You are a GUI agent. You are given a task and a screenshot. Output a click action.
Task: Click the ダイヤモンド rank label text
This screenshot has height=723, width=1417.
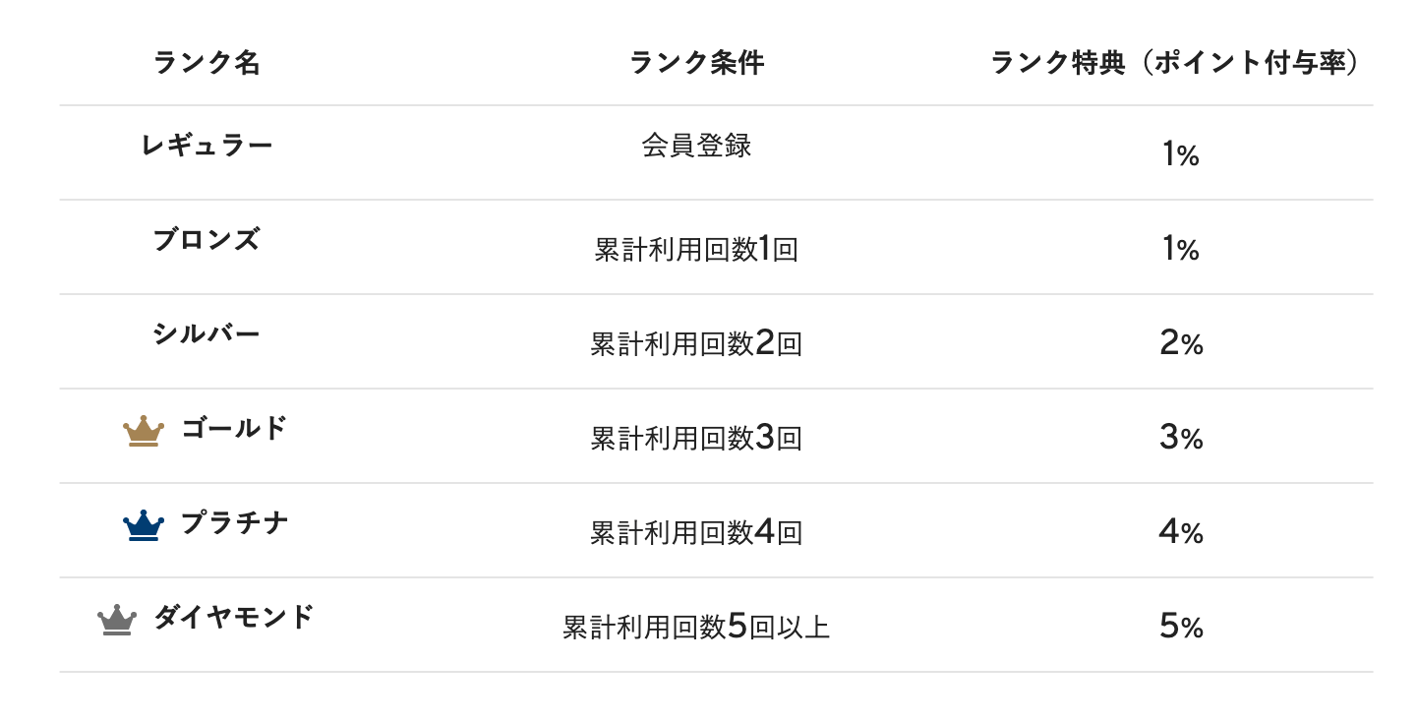(x=234, y=618)
